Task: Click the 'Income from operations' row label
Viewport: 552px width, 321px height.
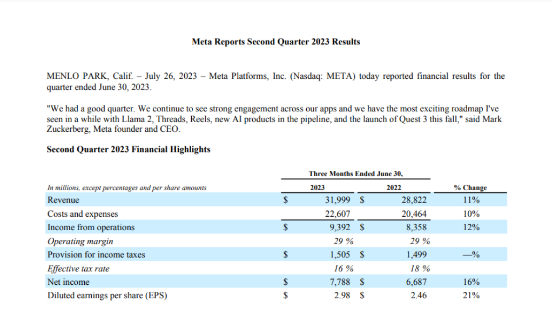Action: tap(91, 228)
